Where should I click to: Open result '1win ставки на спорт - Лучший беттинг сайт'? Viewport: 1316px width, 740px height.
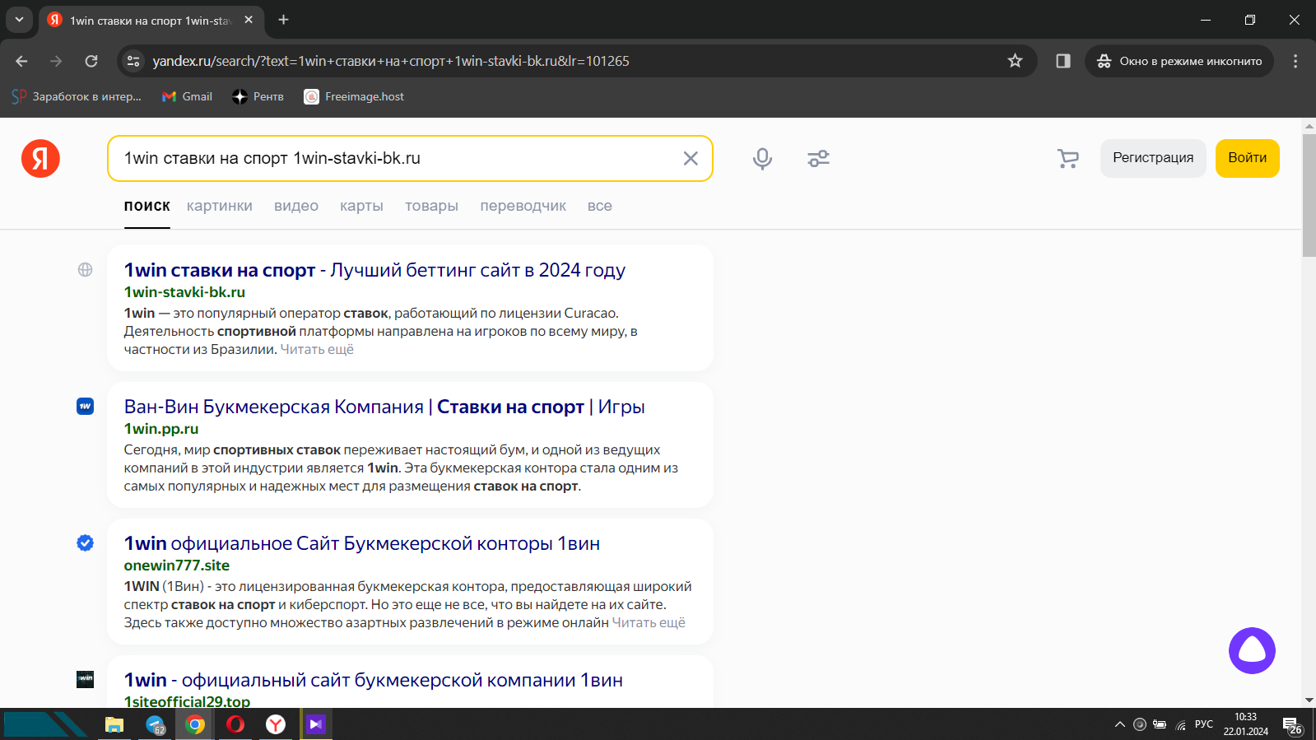tap(374, 270)
